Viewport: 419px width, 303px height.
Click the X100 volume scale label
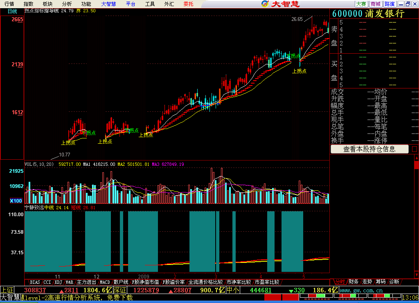pos(16,201)
